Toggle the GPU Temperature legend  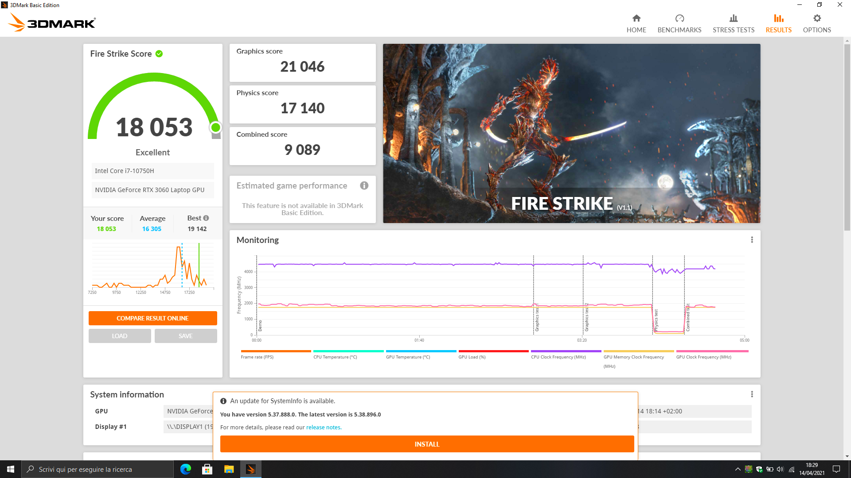(x=421, y=355)
